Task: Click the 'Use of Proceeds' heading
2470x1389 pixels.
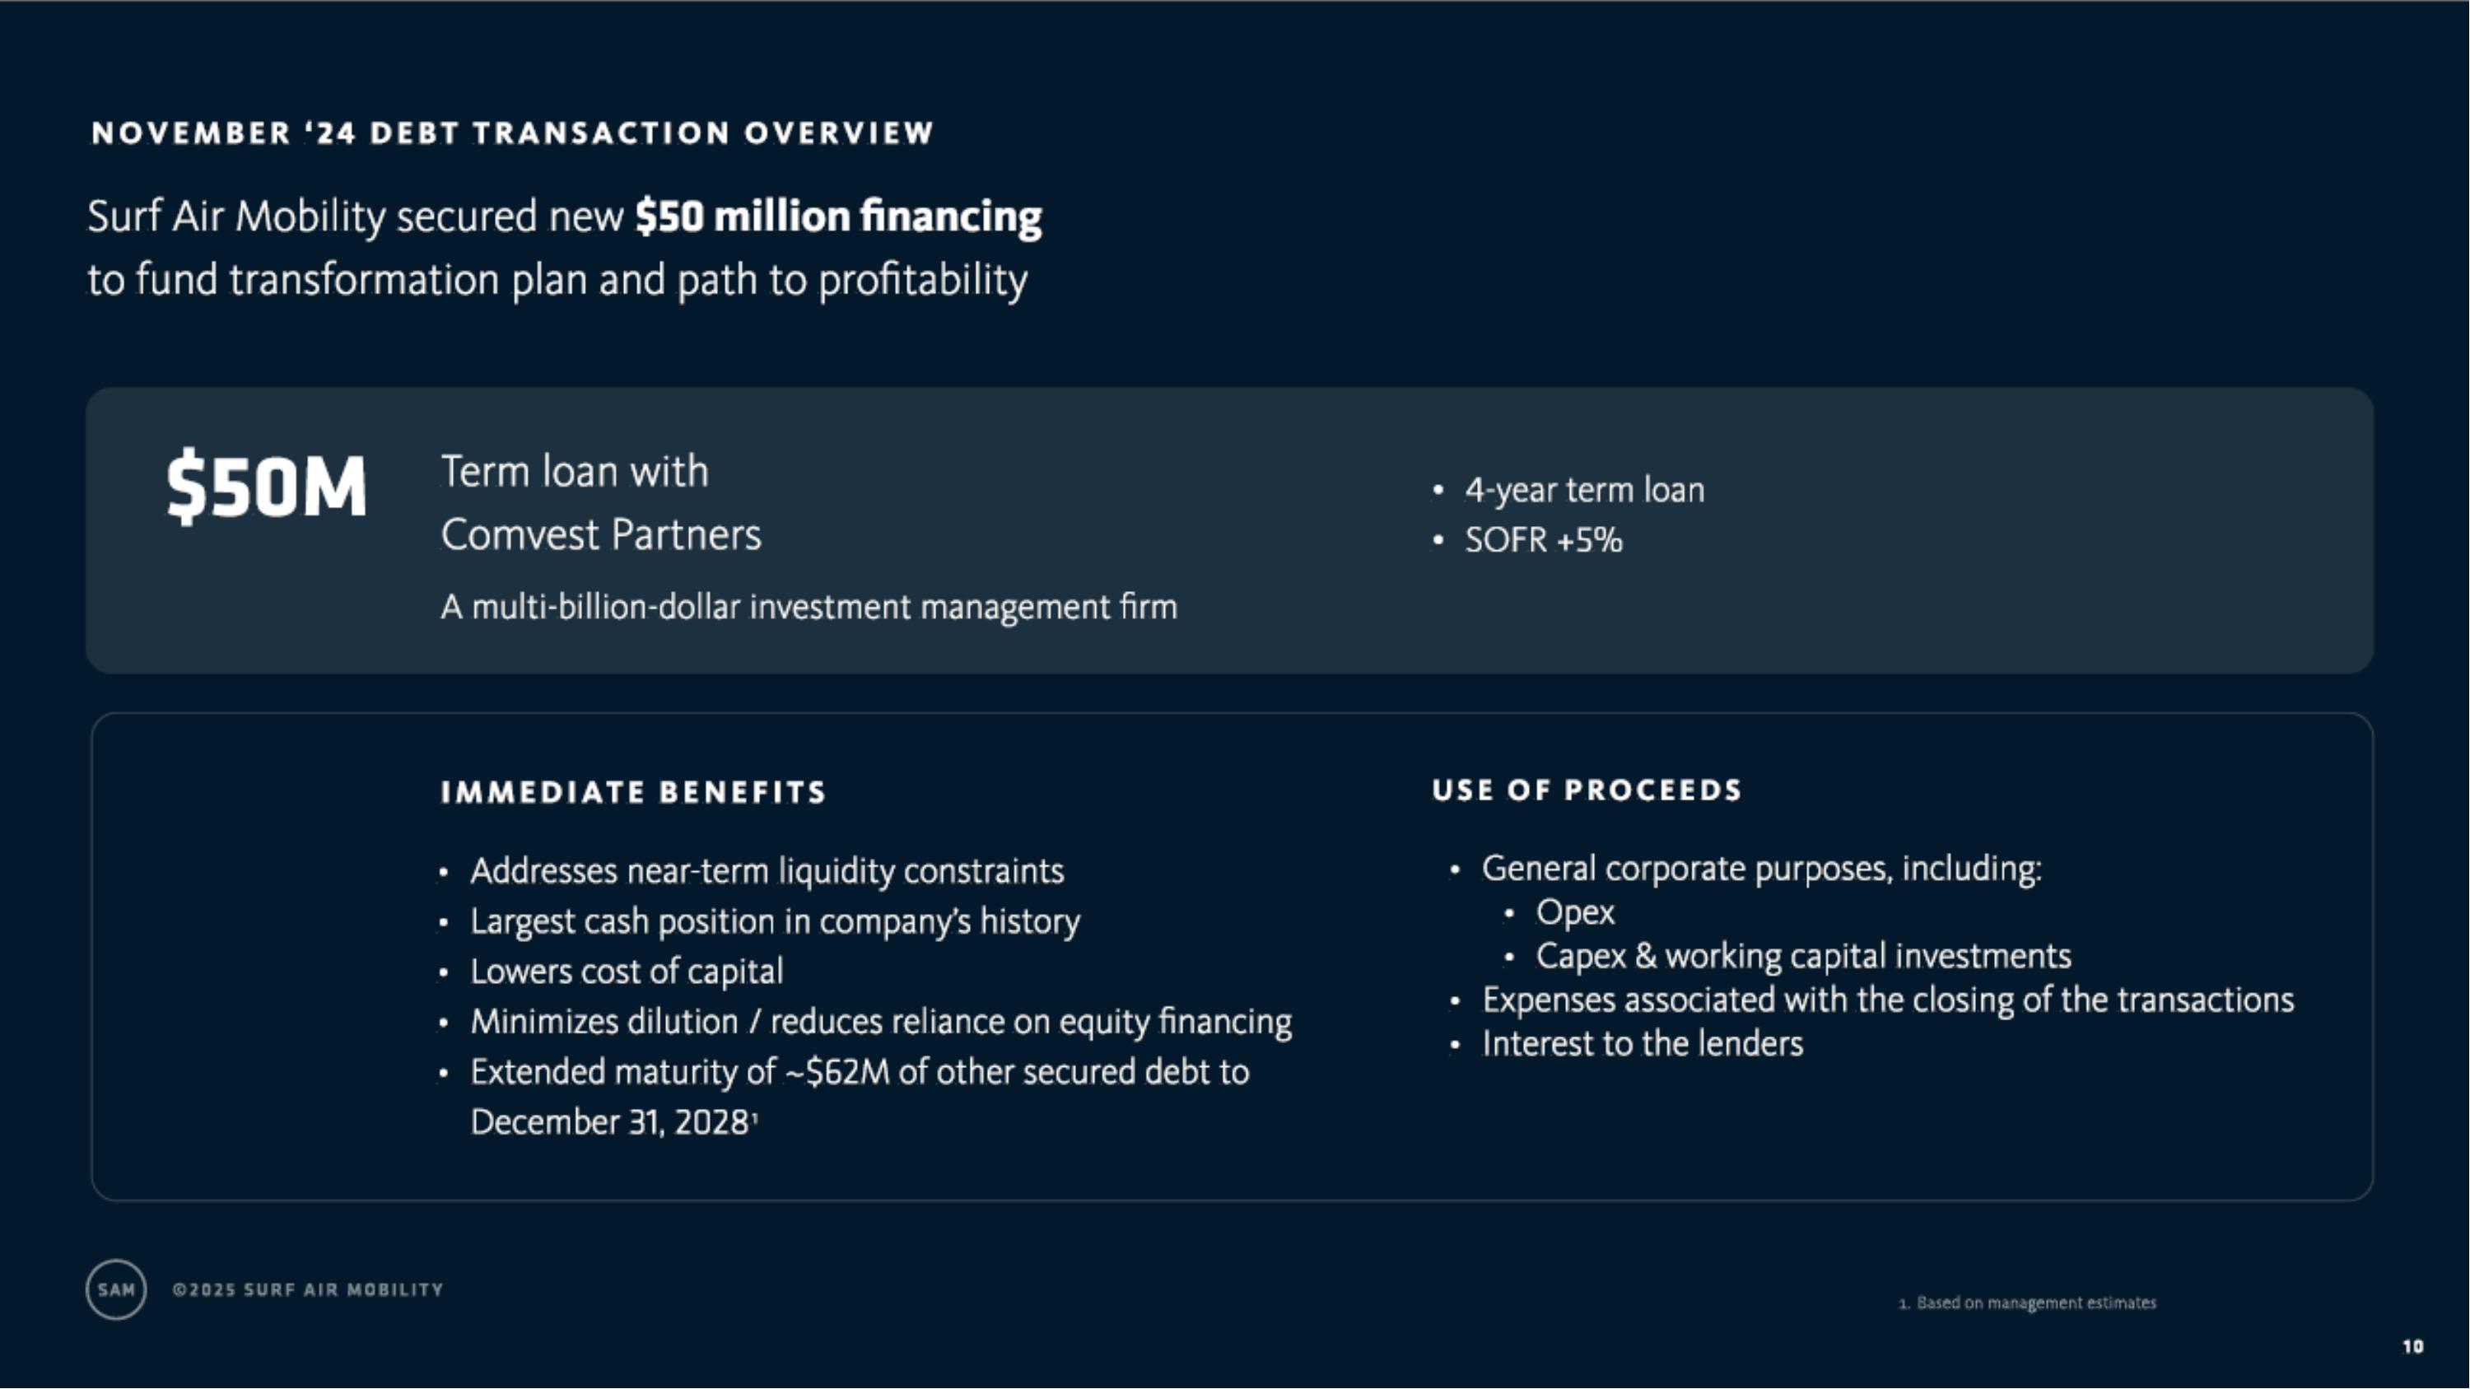Action: pos(1587,790)
